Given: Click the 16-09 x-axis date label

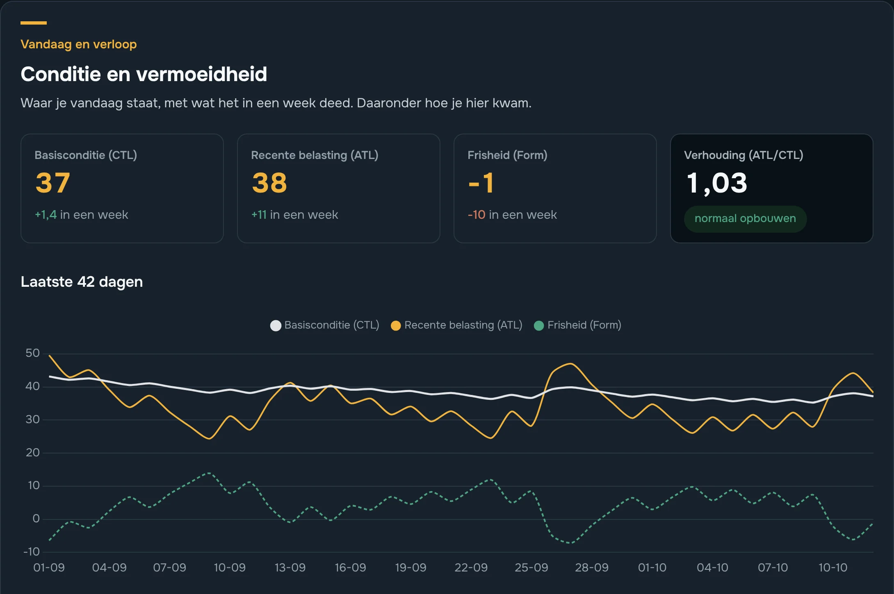Looking at the screenshot, I should tap(350, 568).
